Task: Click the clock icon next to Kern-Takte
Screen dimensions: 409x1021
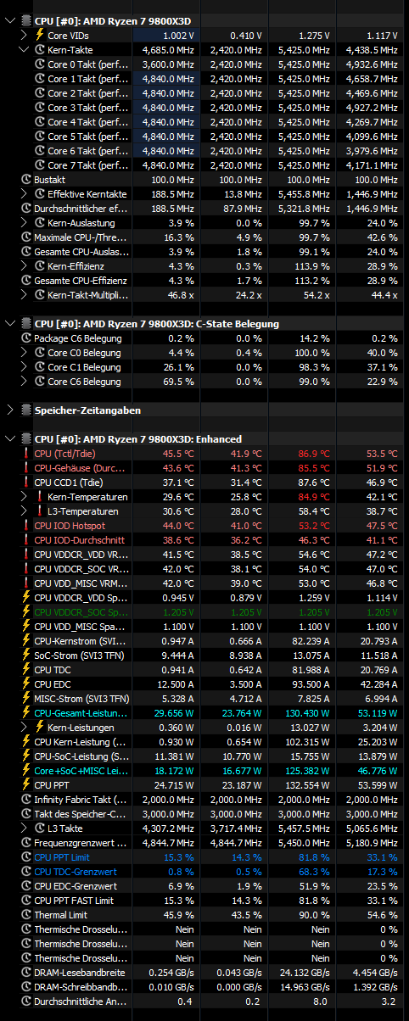Action: [39, 50]
